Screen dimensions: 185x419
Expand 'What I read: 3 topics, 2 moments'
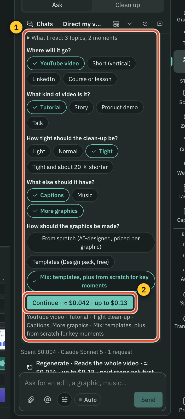pos(72,38)
